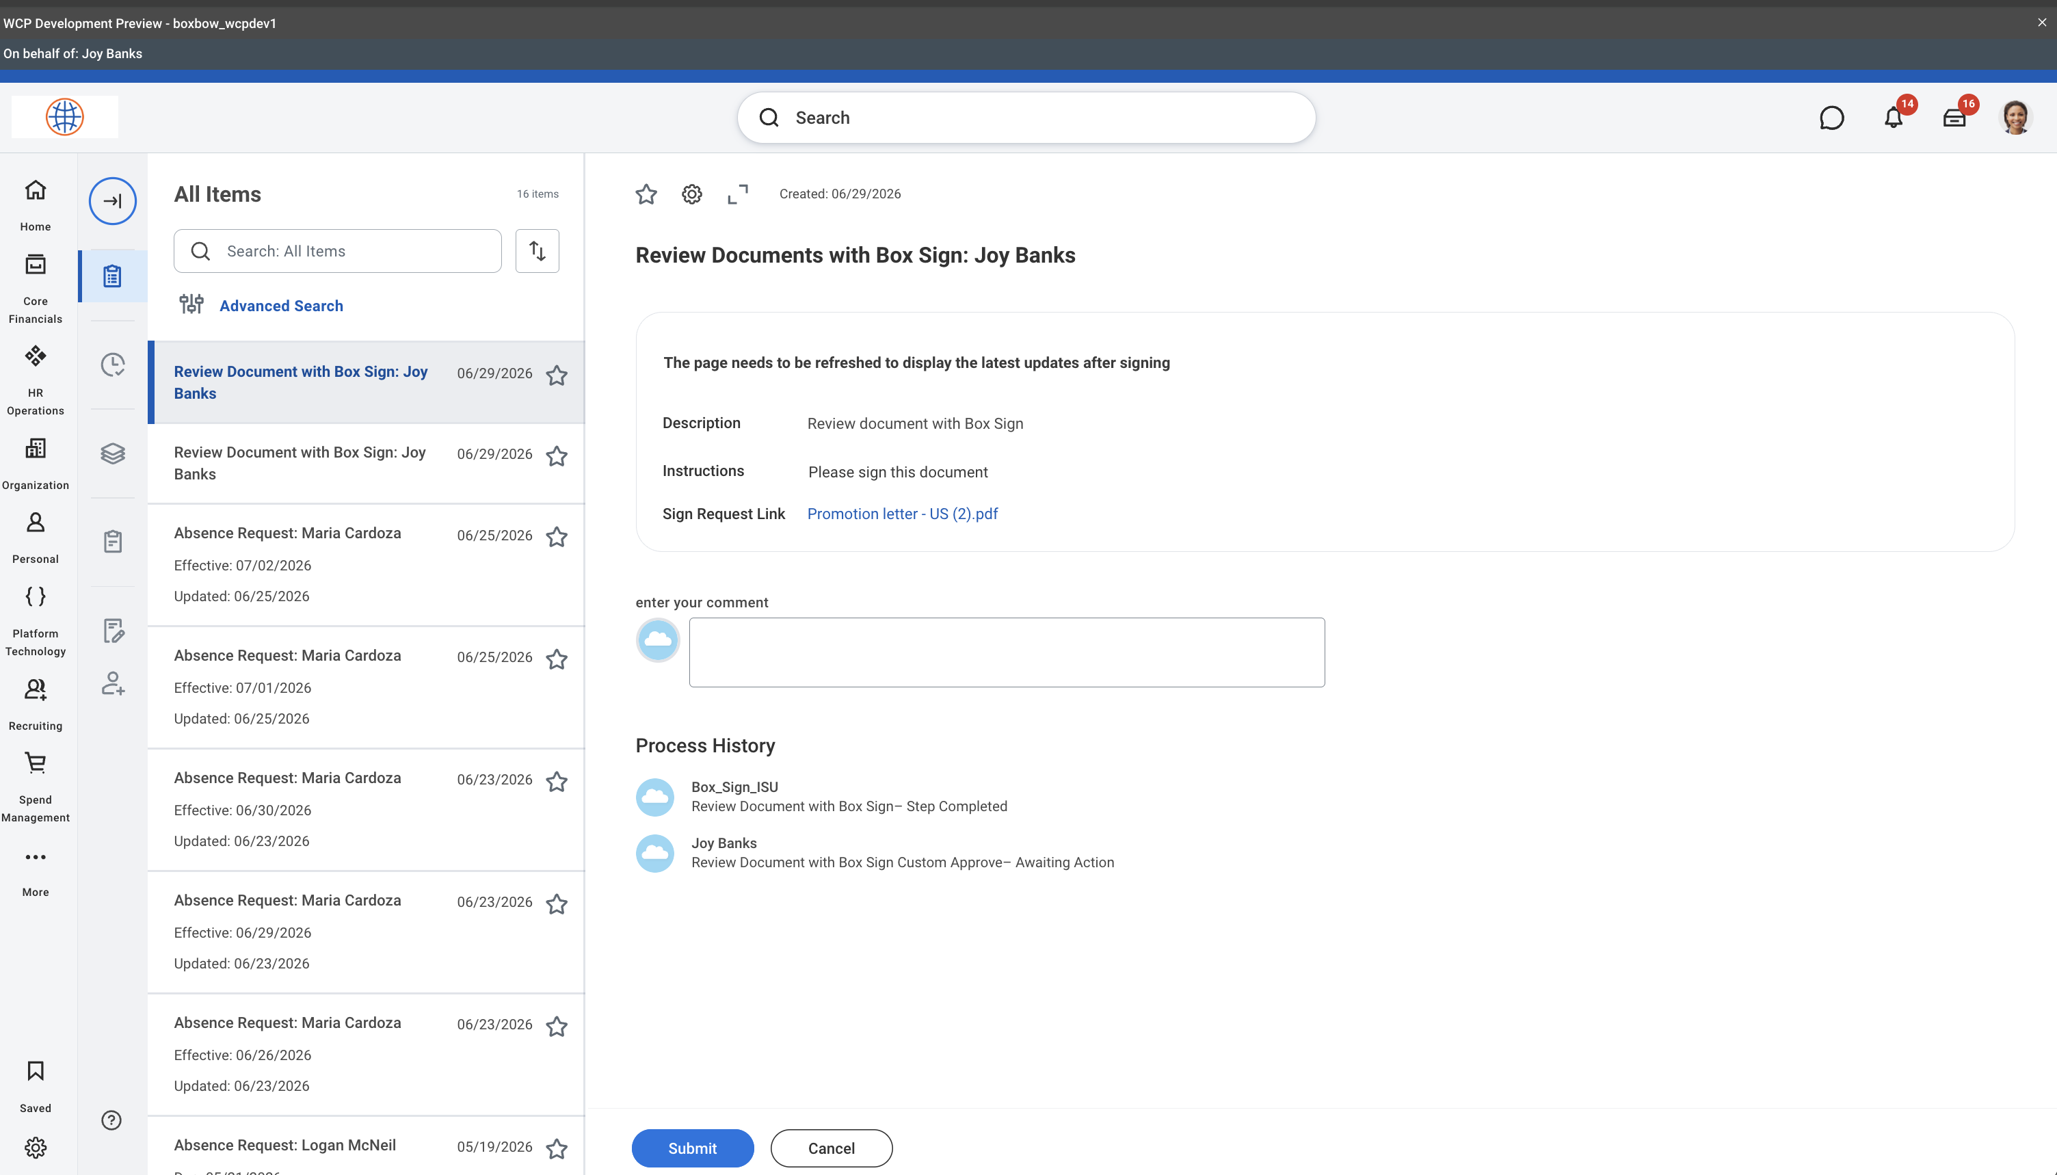Click the Submit button

click(x=692, y=1148)
